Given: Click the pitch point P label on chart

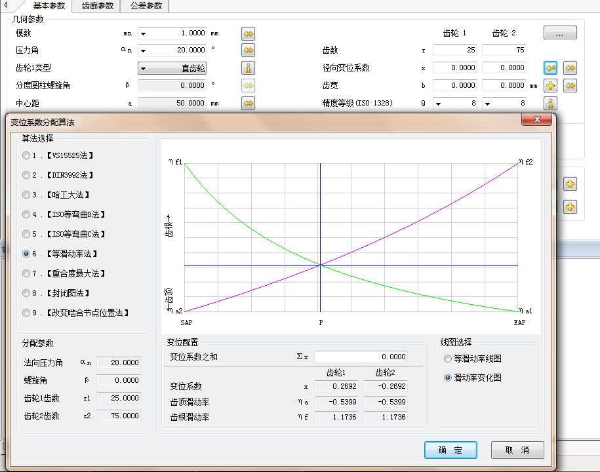Looking at the screenshot, I should 321,323.
